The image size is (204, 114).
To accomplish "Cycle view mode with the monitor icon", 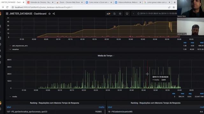I will click(127, 14).
